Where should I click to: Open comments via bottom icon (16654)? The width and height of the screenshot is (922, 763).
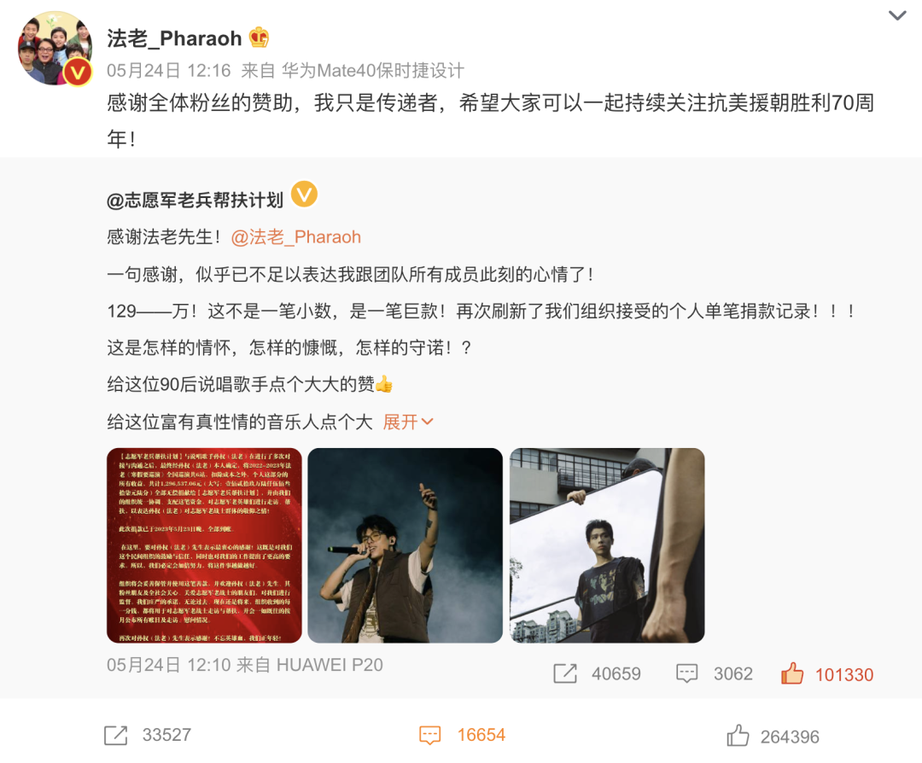tap(429, 736)
